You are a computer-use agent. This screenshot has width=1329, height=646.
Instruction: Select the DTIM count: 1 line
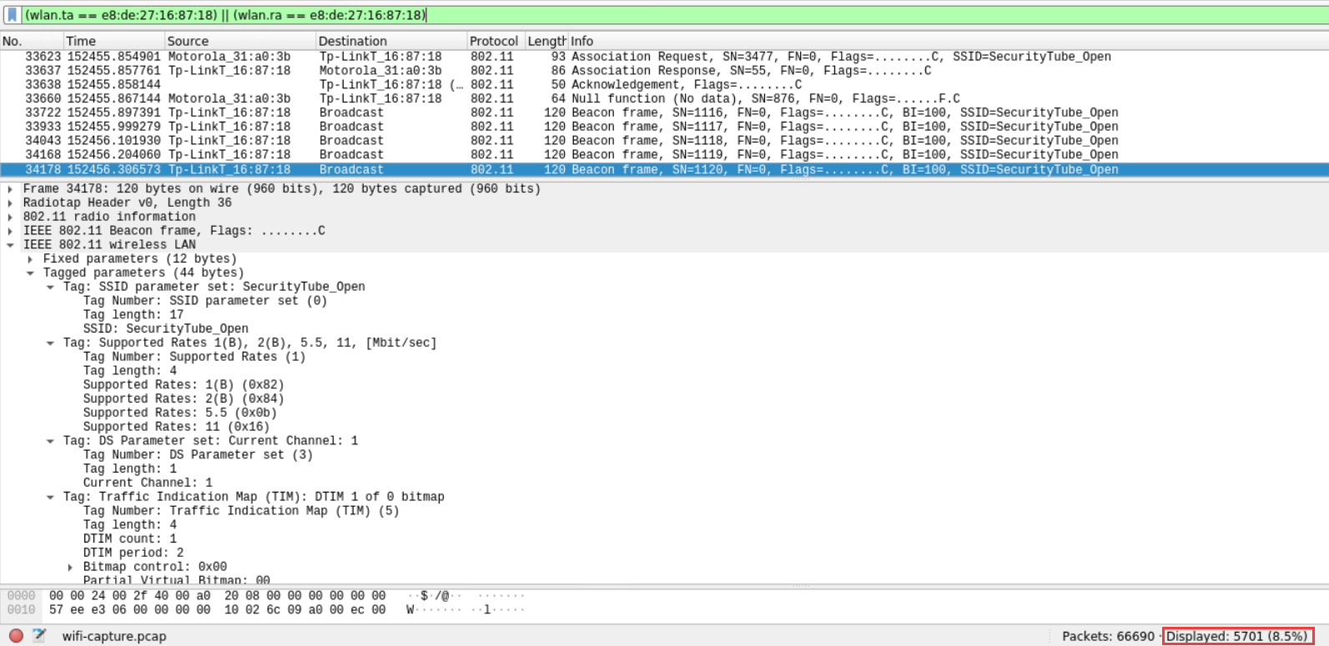pyautogui.click(x=130, y=539)
